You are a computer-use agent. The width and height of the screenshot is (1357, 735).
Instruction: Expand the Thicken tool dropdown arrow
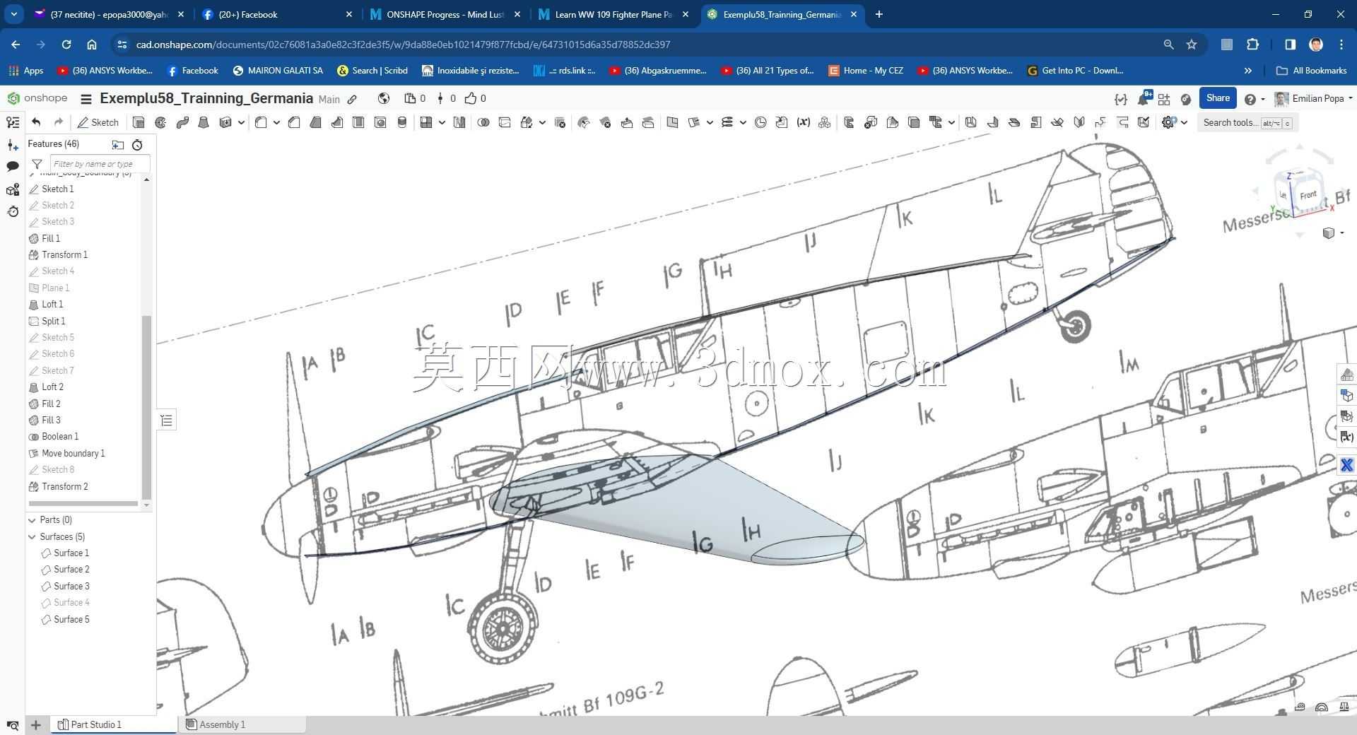241,122
